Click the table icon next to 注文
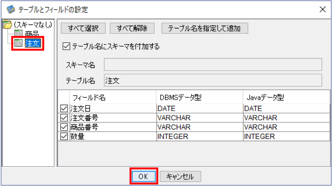This screenshot has height=186, width=332. click(x=18, y=43)
